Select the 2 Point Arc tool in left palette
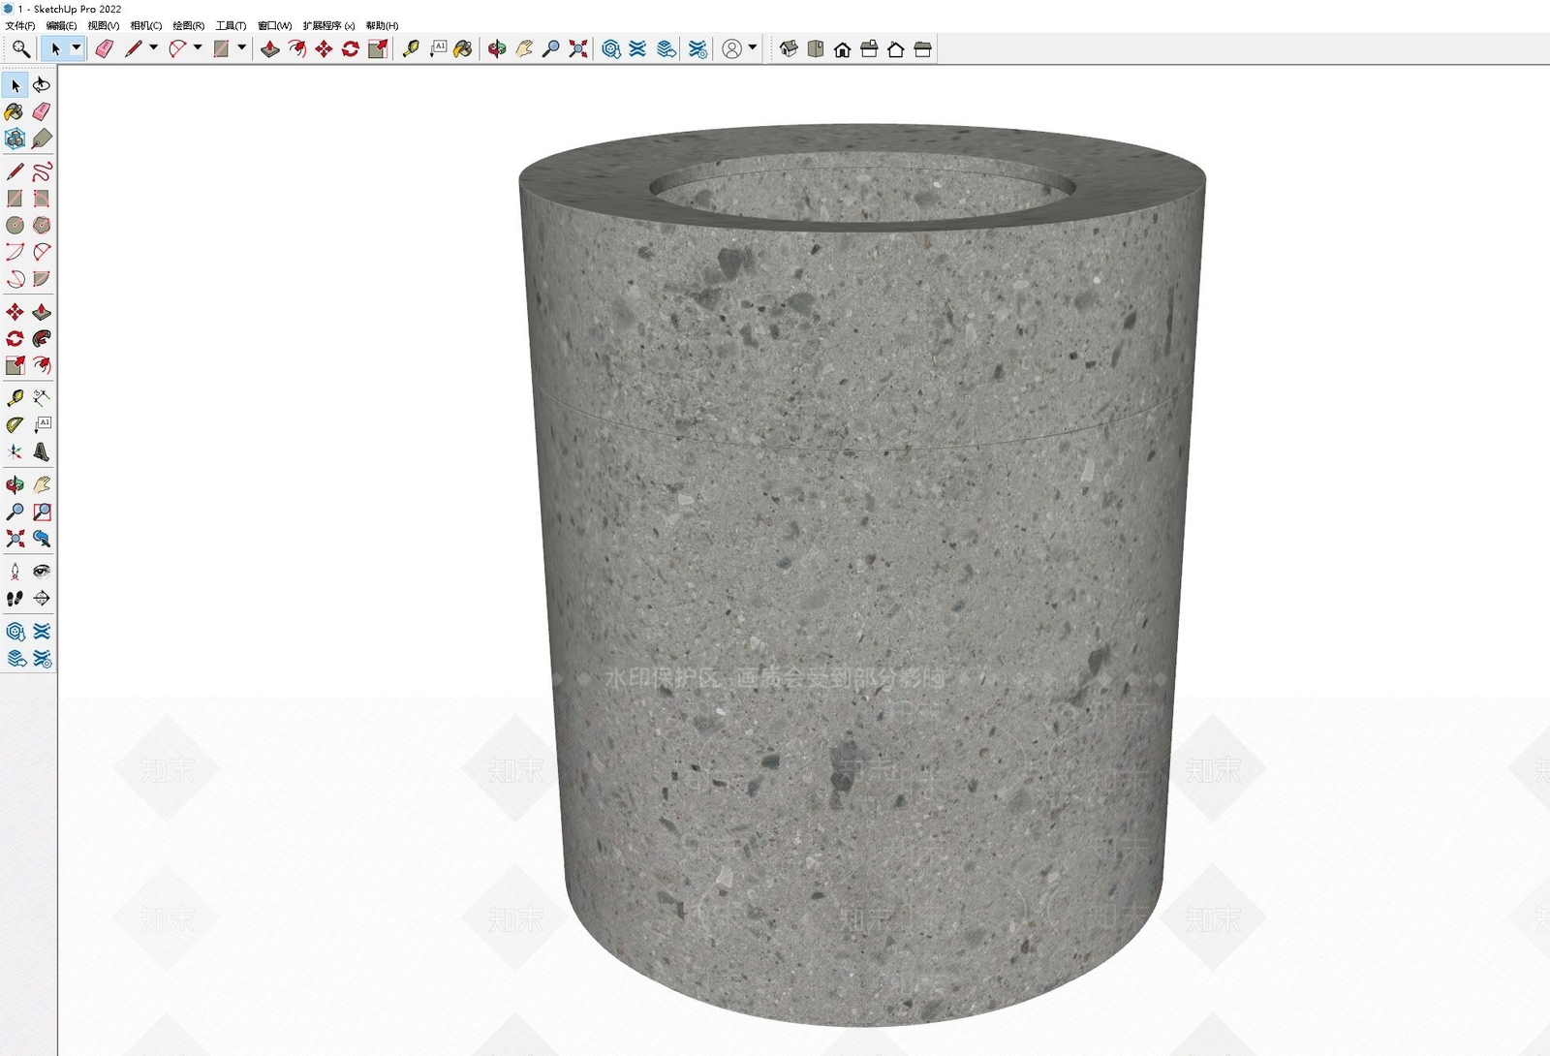The width and height of the screenshot is (1550, 1056). [x=42, y=252]
